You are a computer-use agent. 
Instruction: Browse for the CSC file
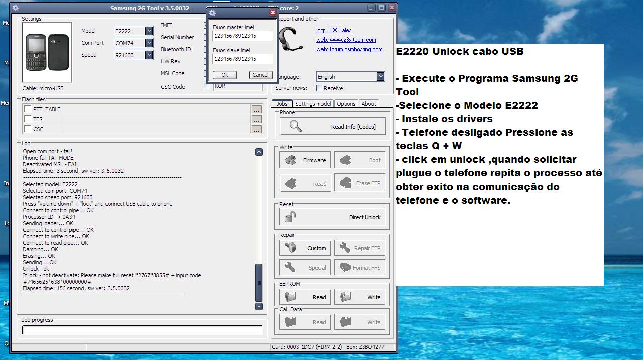click(x=257, y=129)
